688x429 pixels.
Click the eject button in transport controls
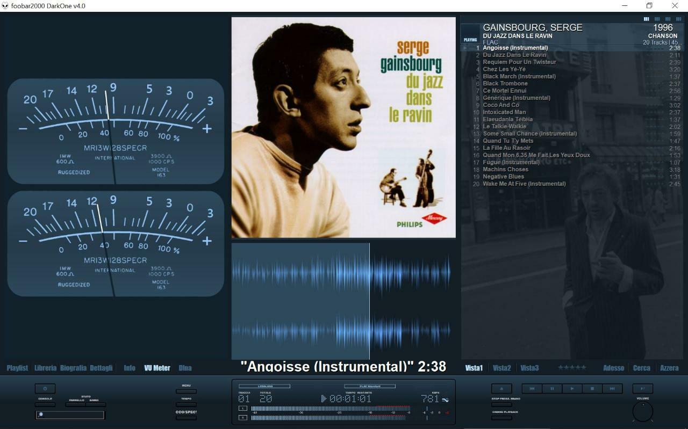[x=501, y=388]
